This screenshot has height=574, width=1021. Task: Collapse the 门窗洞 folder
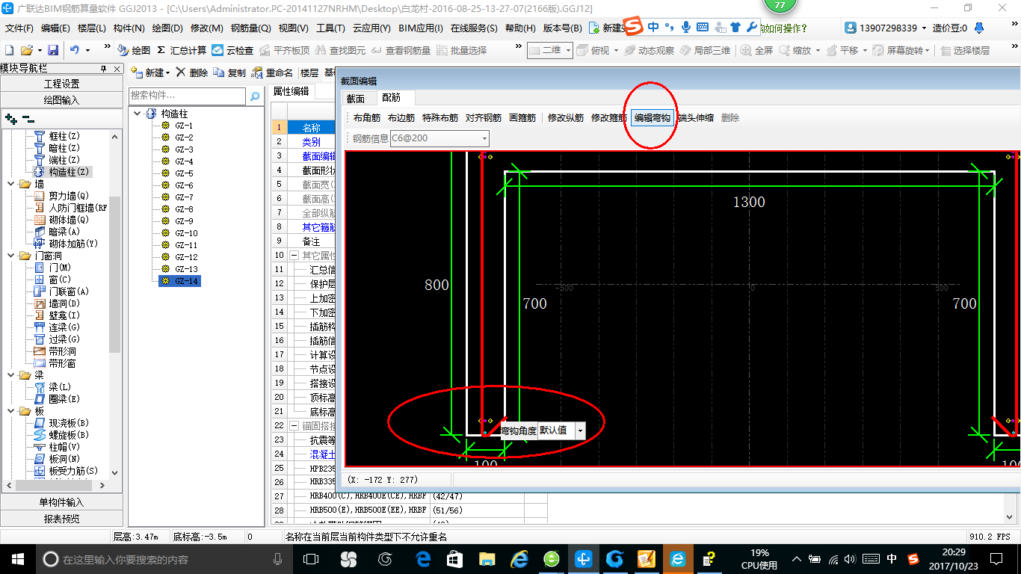coord(9,256)
